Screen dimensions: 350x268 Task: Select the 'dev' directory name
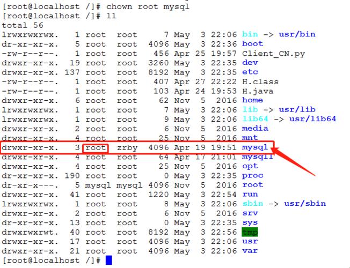point(250,63)
